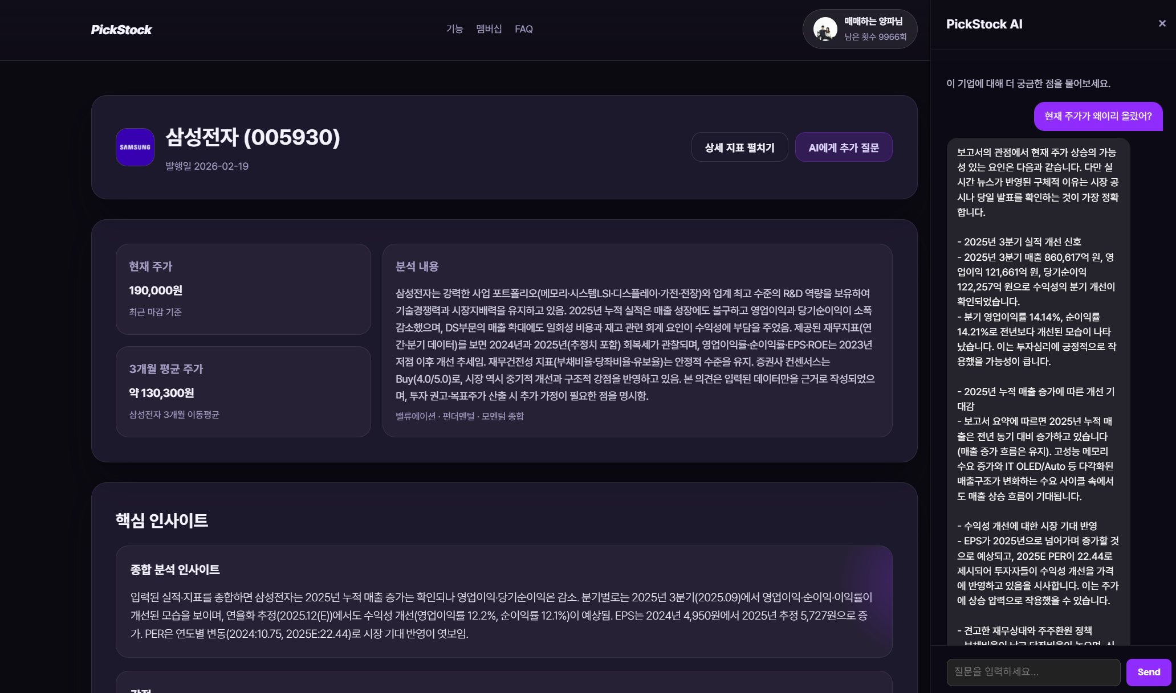Click the Samsung company logo icon

pyautogui.click(x=135, y=147)
